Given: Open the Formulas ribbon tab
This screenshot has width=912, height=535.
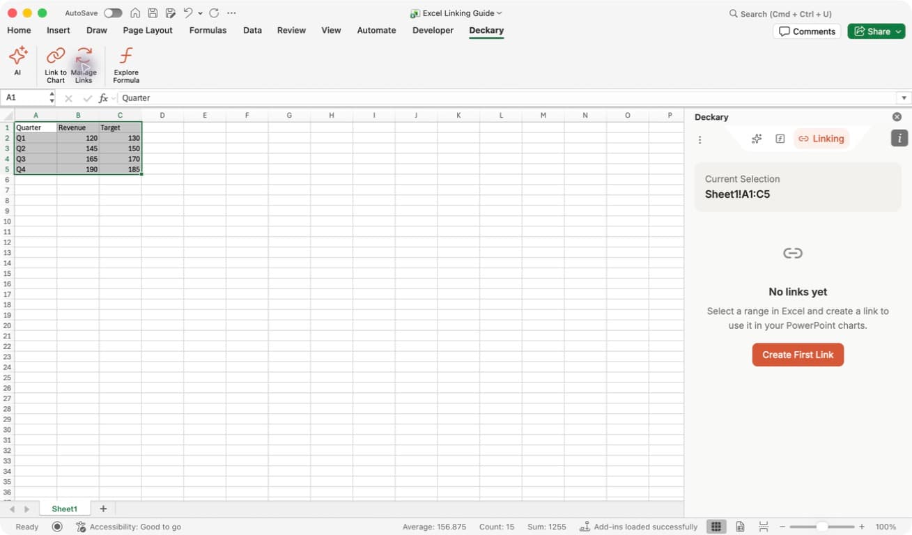Looking at the screenshot, I should (x=208, y=30).
